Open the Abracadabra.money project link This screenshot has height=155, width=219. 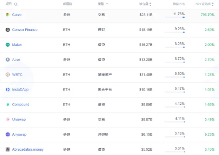point(28,149)
